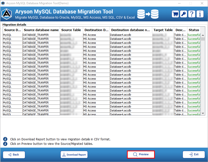Select first row MySQL source cell
Image resolution: width=208 pixels, height=162 pixels.
(13, 35)
